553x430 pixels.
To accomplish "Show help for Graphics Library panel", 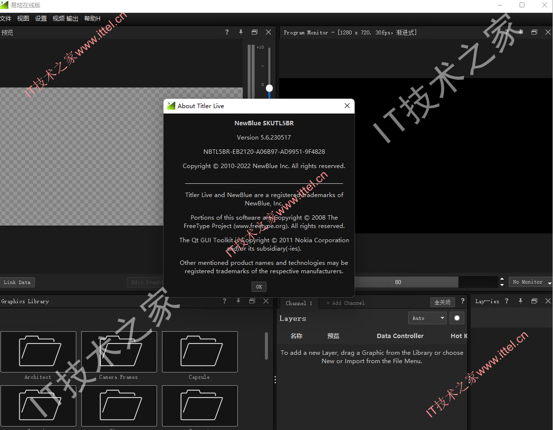I will [225, 301].
